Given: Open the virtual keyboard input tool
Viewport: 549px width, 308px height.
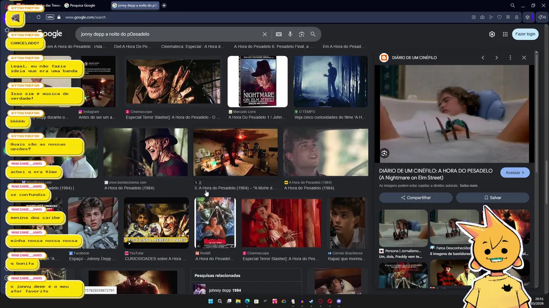Looking at the screenshot, I should point(279,34).
